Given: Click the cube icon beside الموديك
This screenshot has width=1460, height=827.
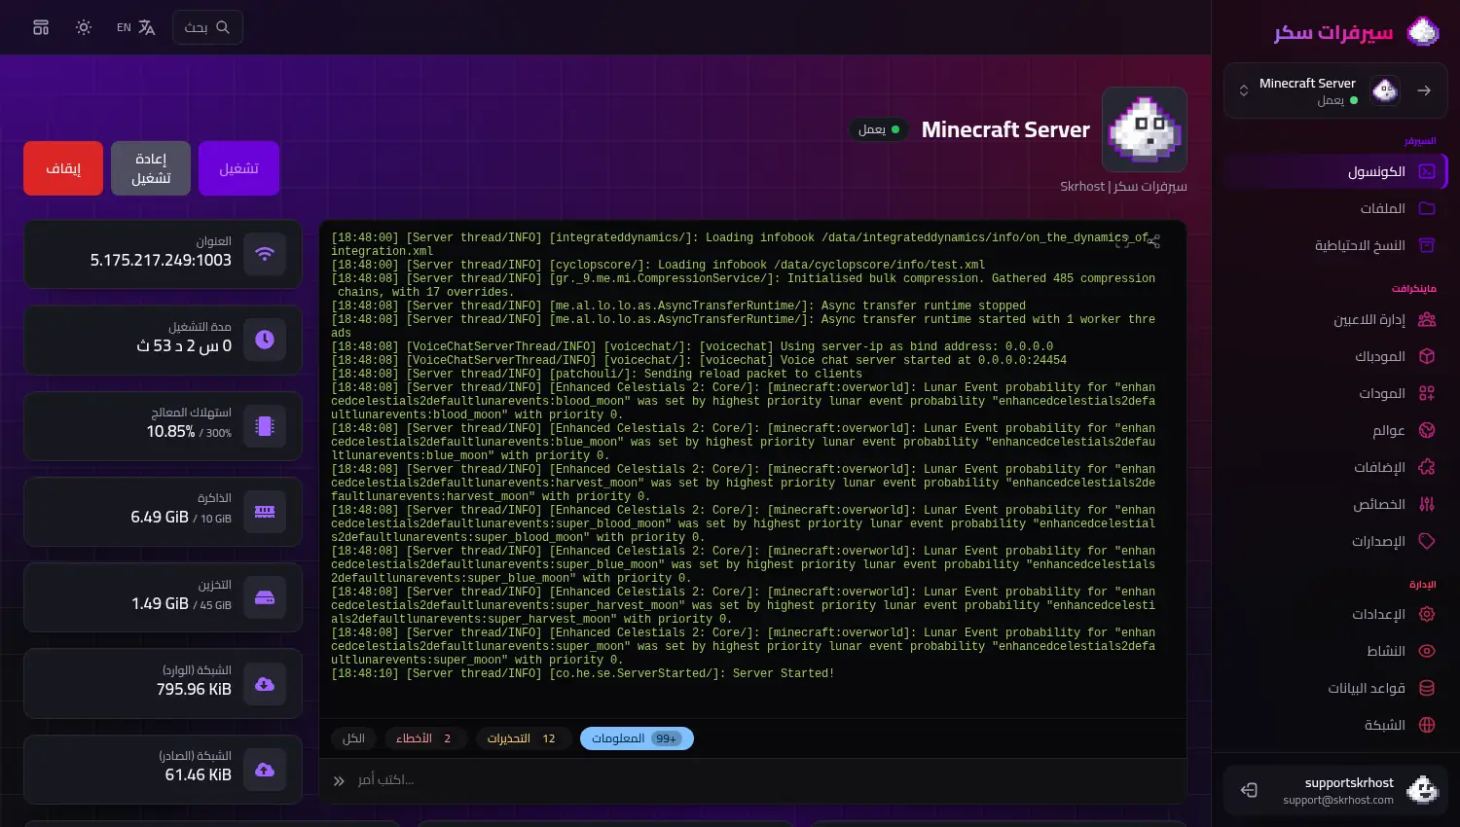Looking at the screenshot, I should pyautogui.click(x=1427, y=356).
